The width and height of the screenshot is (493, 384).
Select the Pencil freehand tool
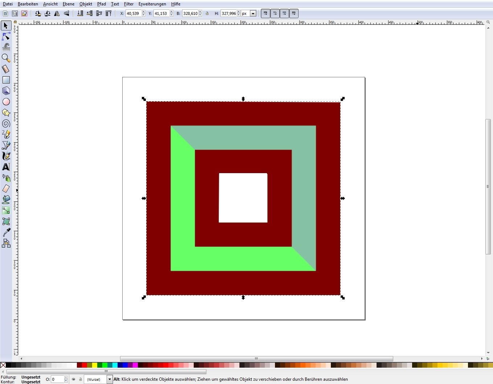[x=6, y=134]
